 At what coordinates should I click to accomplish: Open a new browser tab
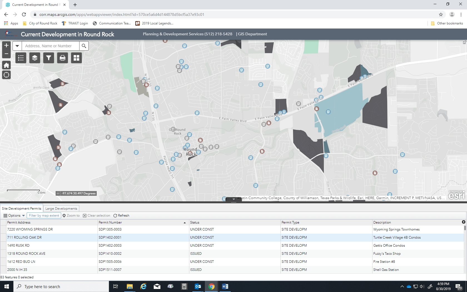tap(75, 5)
